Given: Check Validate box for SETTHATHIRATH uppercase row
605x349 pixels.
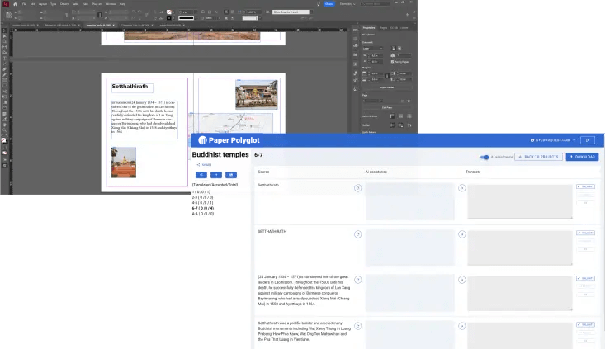Looking at the screenshot, I should point(585,233).
